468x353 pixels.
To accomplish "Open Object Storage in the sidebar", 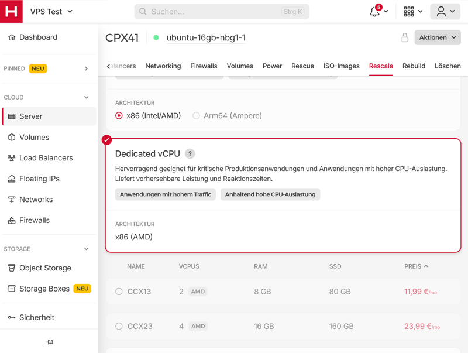I will (45, 268).
